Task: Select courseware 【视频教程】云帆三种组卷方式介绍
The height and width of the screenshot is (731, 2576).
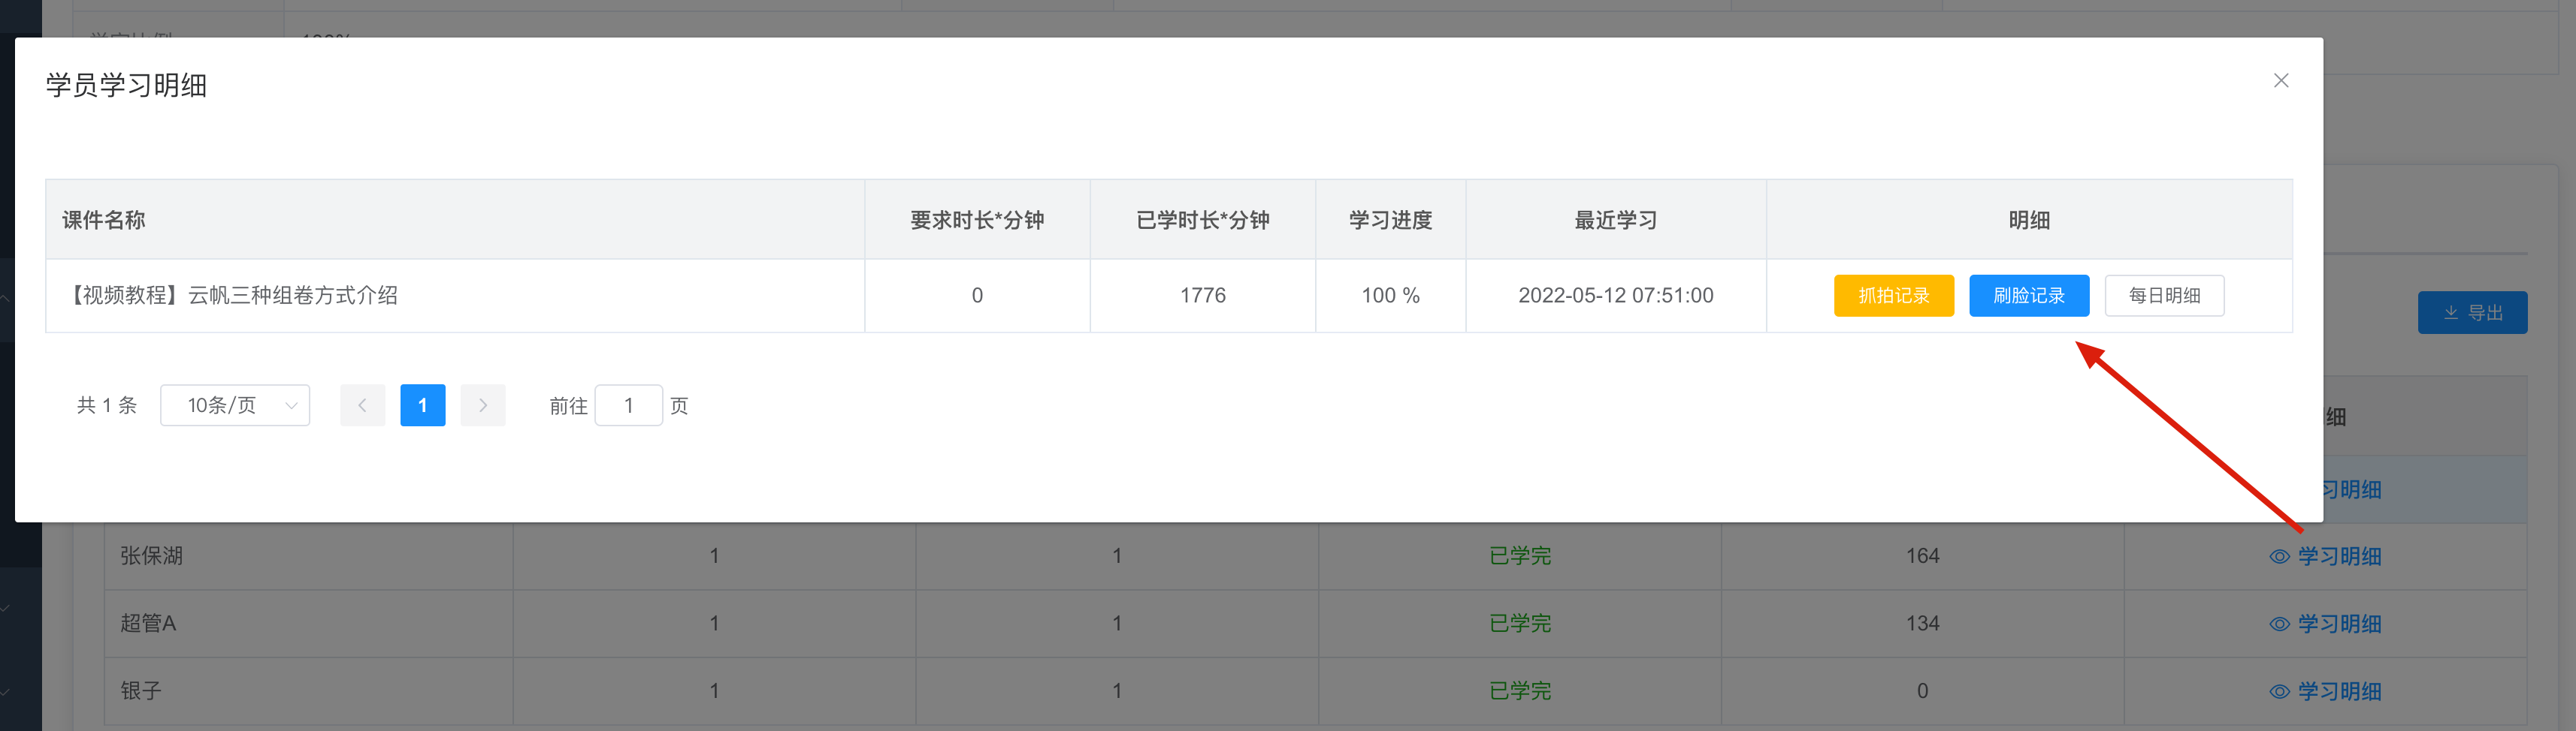Action: [x=232, y=296]
